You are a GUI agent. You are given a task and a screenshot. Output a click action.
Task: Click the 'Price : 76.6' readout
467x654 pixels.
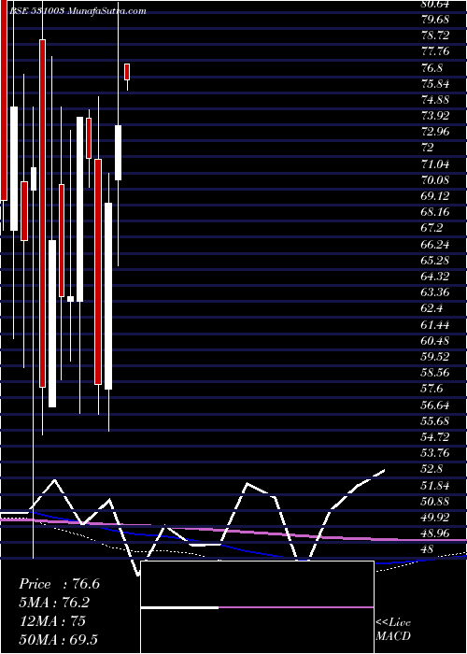coord(59,584)
